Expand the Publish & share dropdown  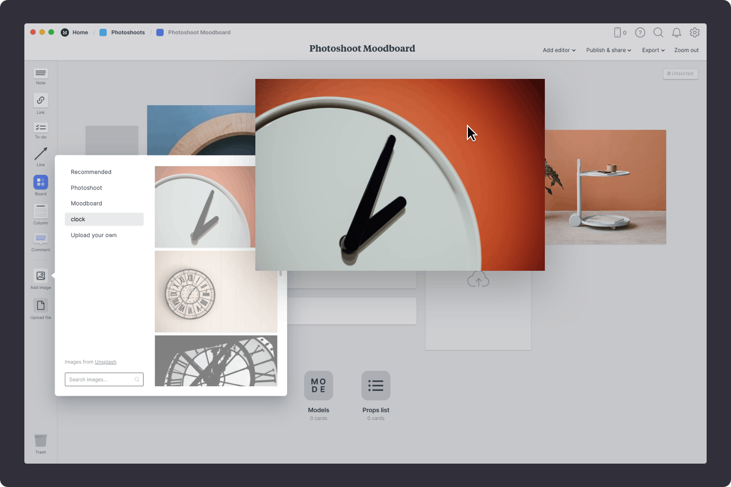pyautogui.click(x=609, y=50)
